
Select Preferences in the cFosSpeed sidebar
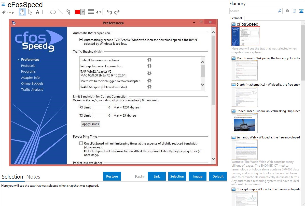[x=30, y=59]
